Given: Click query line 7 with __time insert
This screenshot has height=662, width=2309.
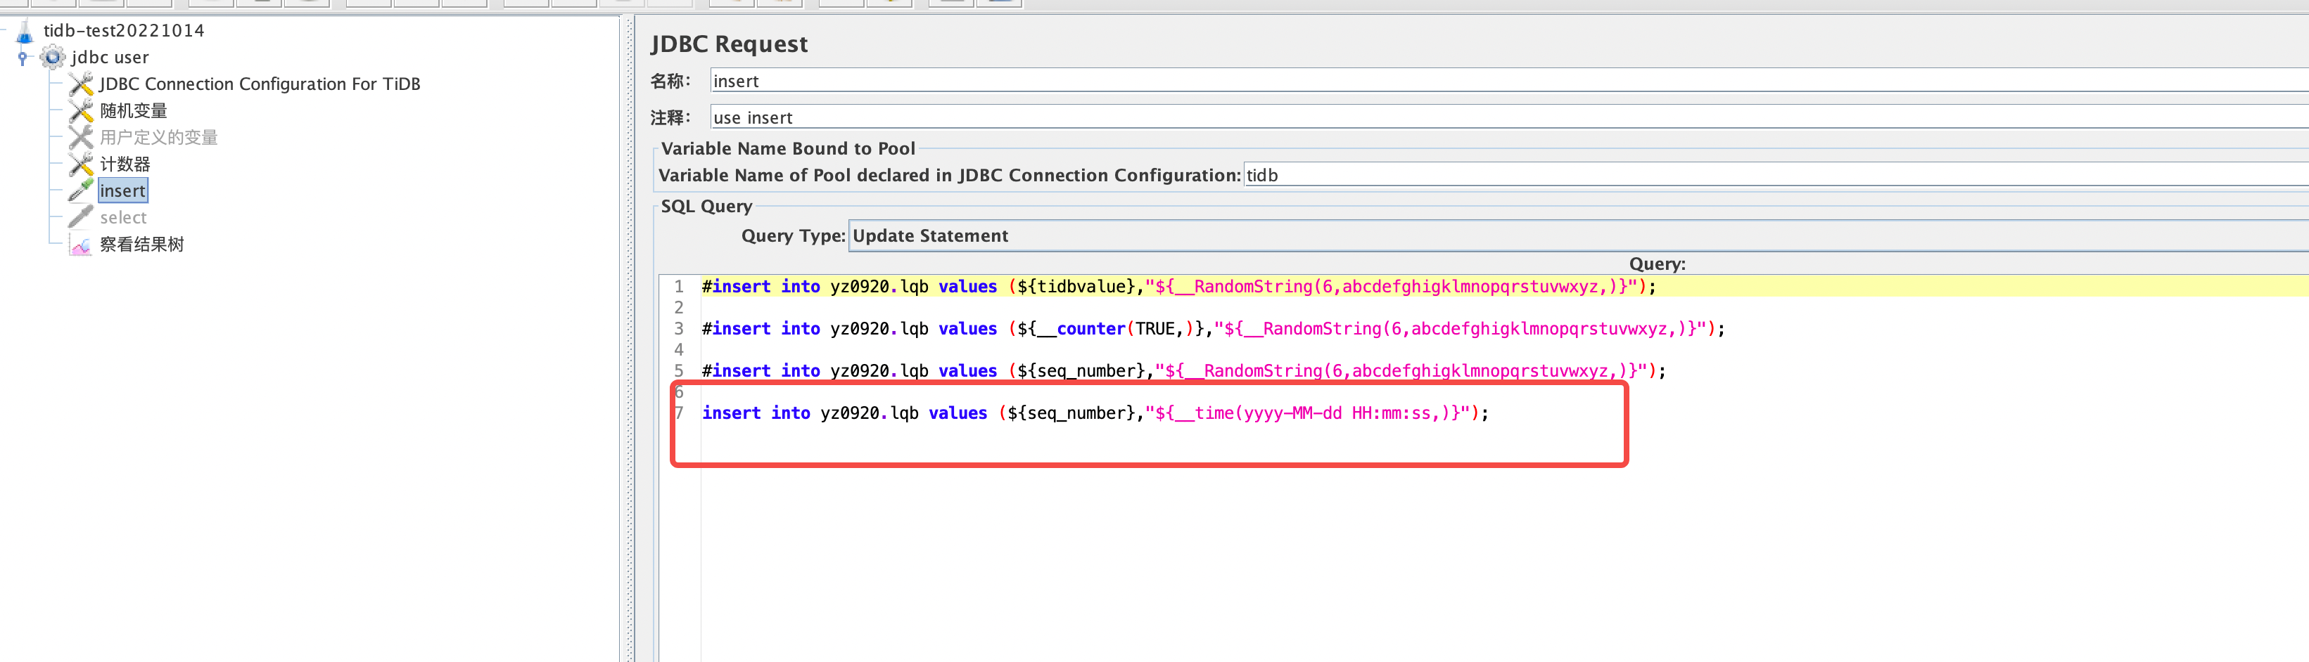Looking at the screenshot, I should pyautogui.click(x=1095, y=413).
